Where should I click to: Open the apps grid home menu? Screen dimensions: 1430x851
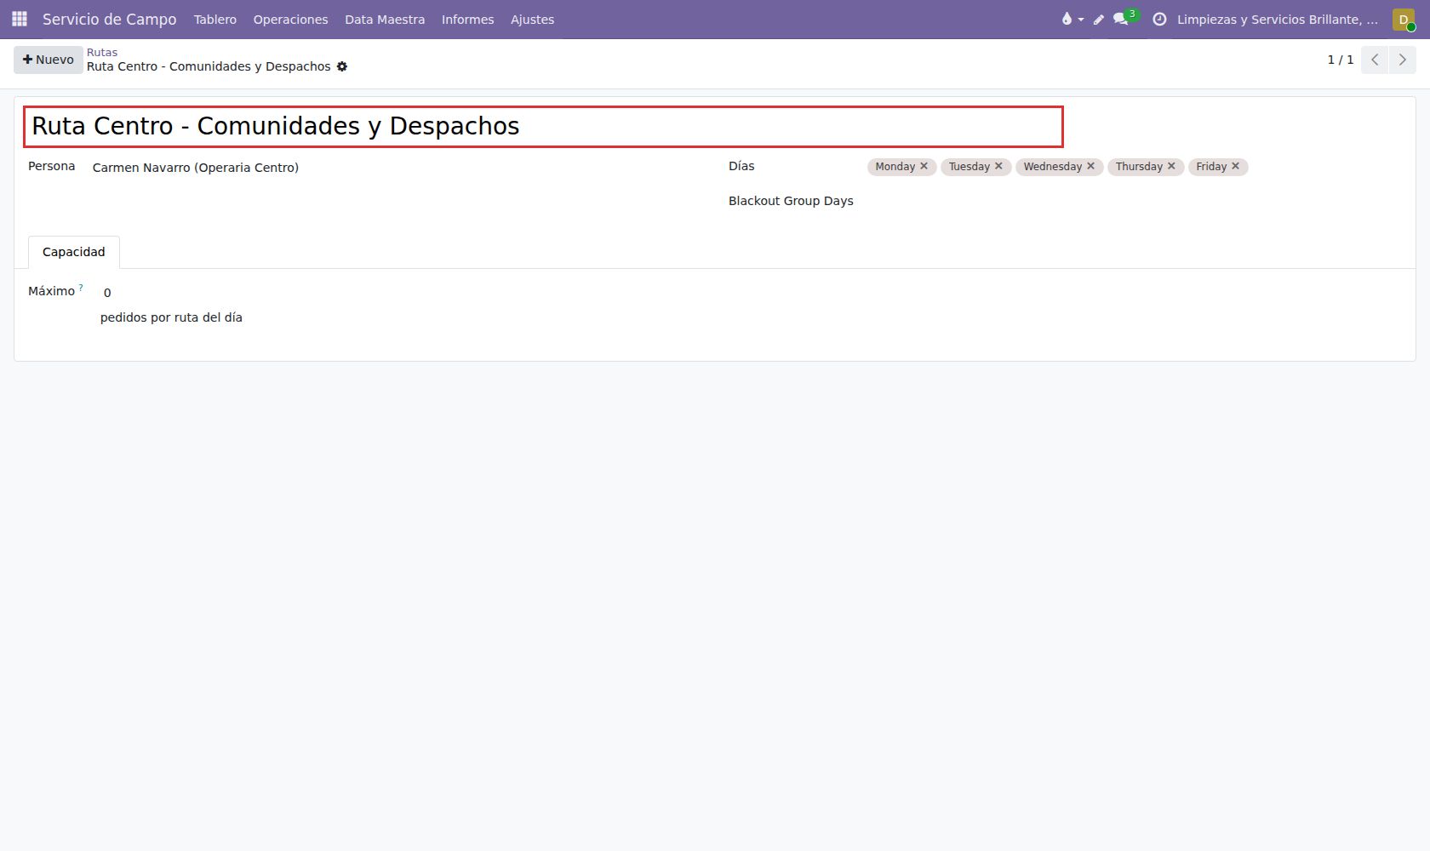point(20,19)
